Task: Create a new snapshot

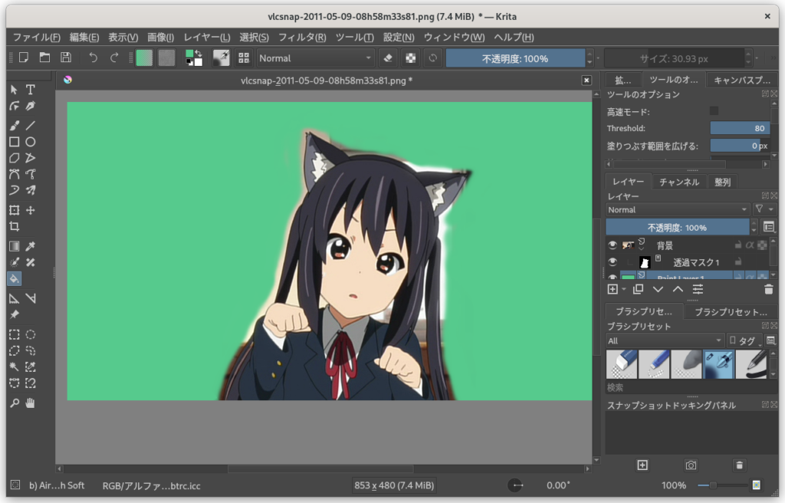Action: 642,465
